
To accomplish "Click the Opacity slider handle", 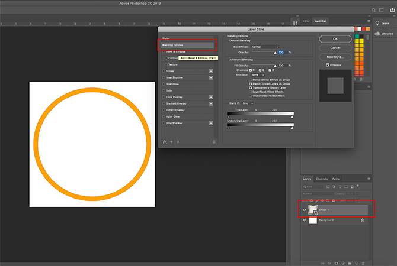I will [x=275, y=53].
